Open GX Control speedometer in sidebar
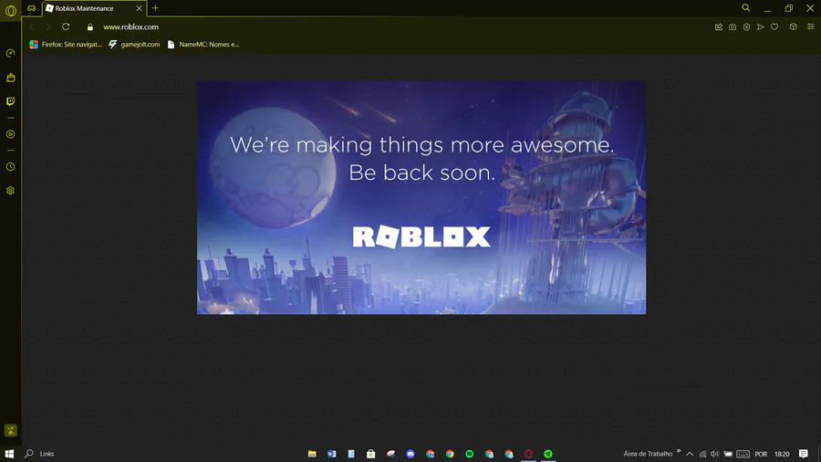This screenshot has width=821, height=462. coord(10,54)
